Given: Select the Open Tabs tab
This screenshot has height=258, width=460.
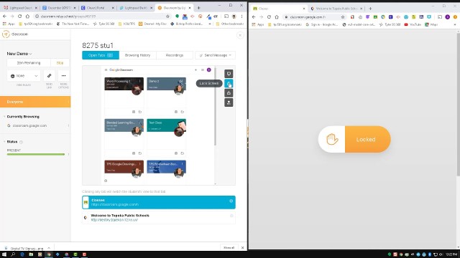Looking at the screenshot, I should pyautogui.click(x=101, y=55).
